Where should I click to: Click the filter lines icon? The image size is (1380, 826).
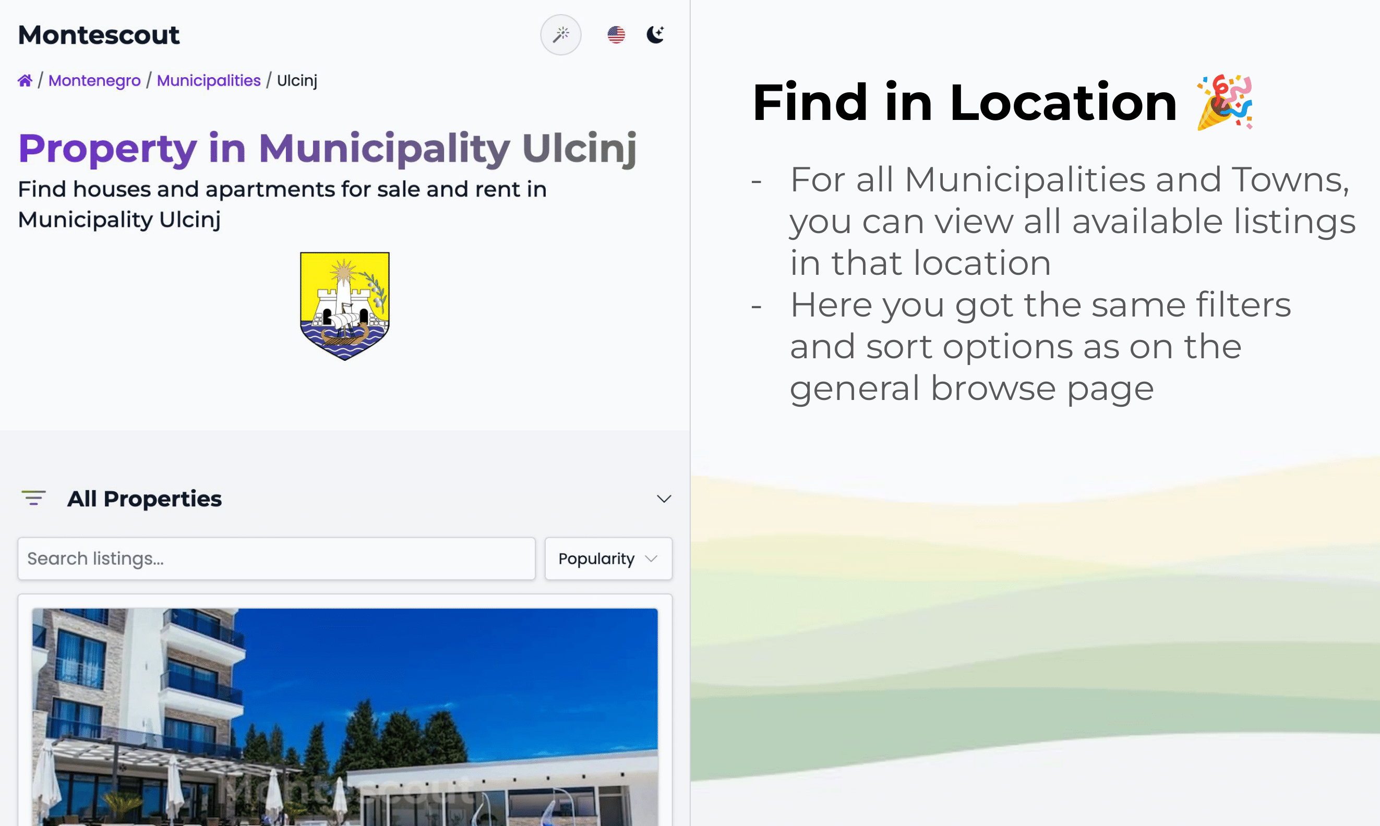[x=33, y=498]
